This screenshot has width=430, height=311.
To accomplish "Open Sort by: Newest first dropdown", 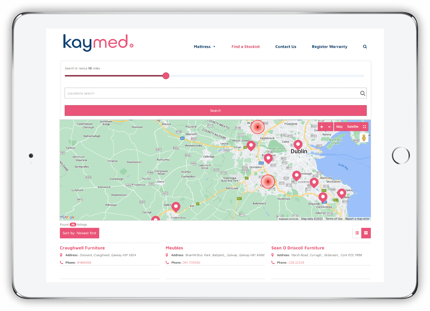I will (x=80, y=233).
